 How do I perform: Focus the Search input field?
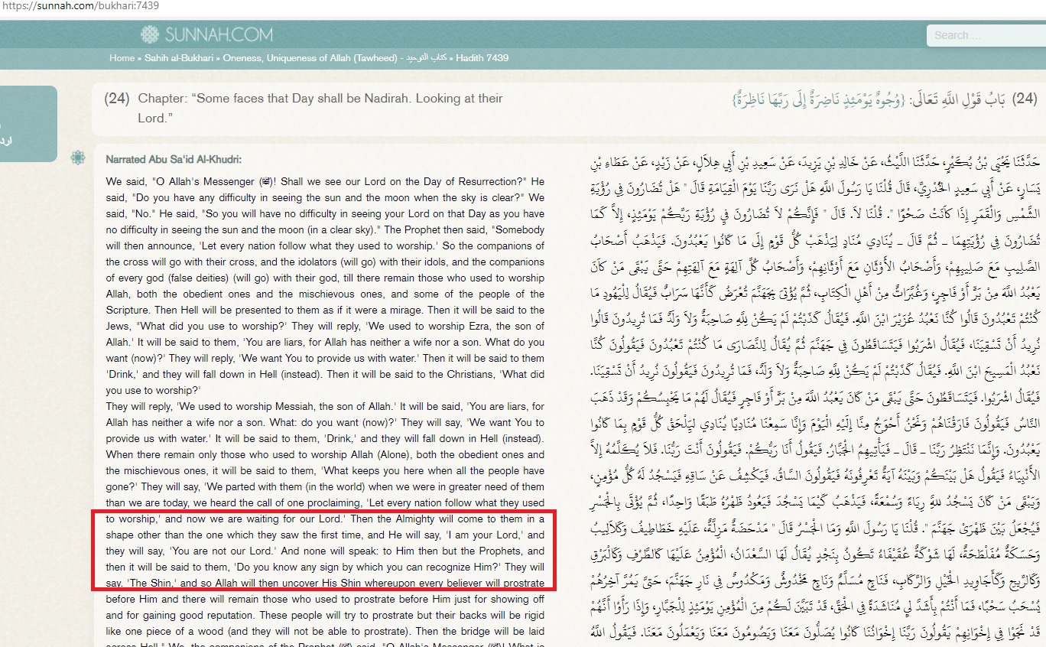pos(986,35)
